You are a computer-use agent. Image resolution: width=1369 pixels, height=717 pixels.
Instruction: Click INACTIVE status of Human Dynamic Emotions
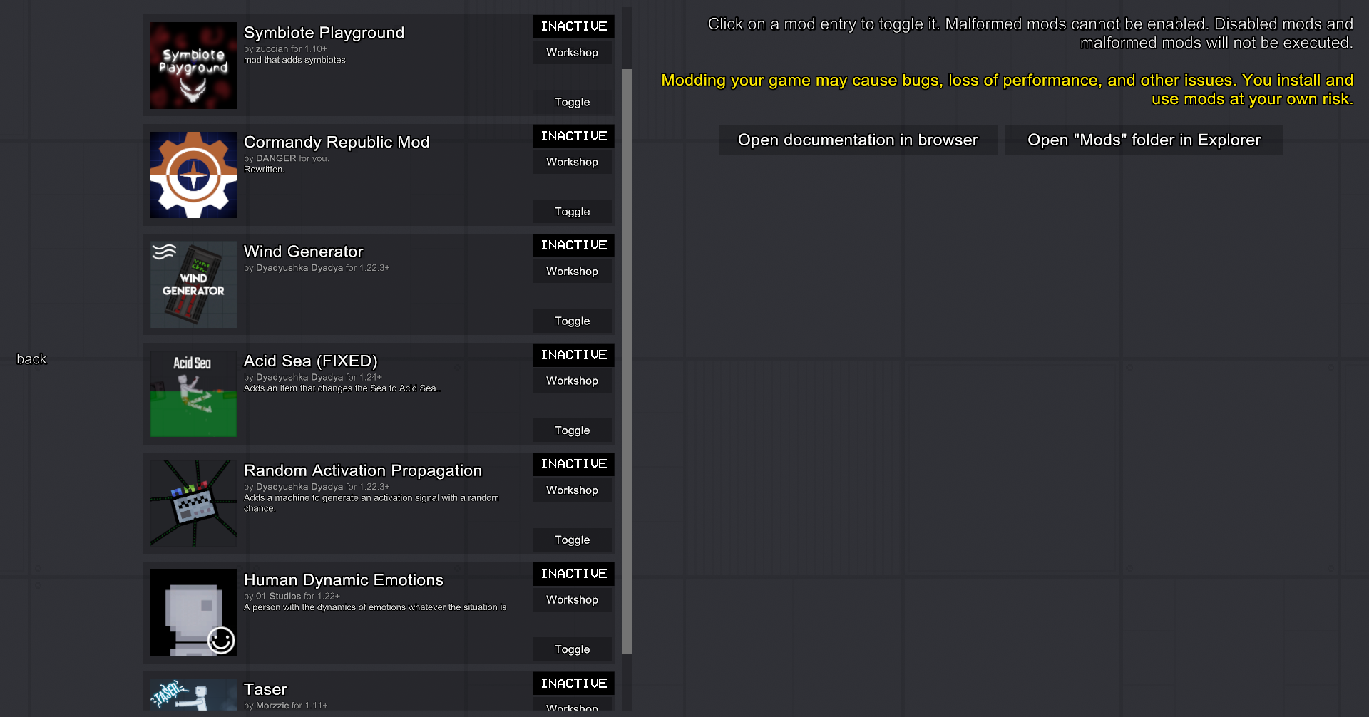point(573,574)
